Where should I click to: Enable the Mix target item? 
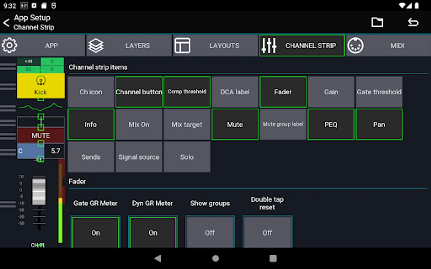[187, 124]
